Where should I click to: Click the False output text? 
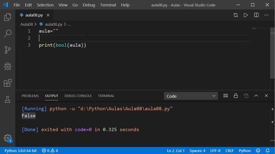click(29, 115)
